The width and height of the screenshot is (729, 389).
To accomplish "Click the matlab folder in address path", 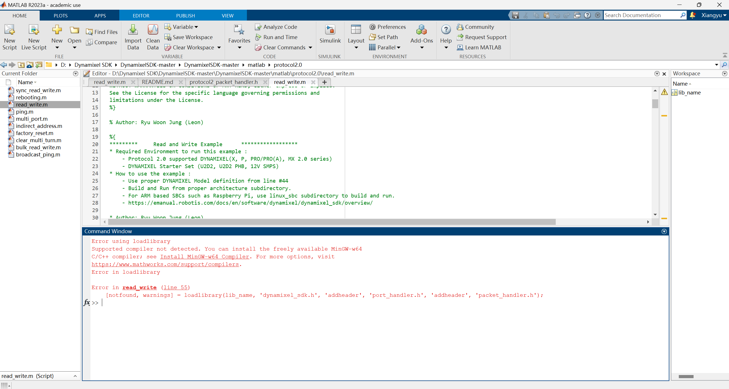I will [256, 65].
